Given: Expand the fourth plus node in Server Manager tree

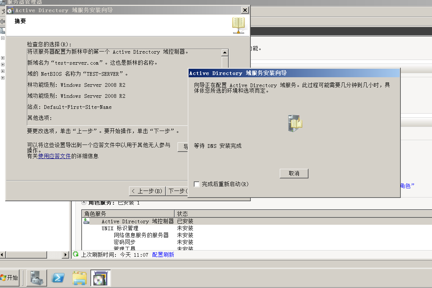Looking at the screenshot, I should coord(3,78).
